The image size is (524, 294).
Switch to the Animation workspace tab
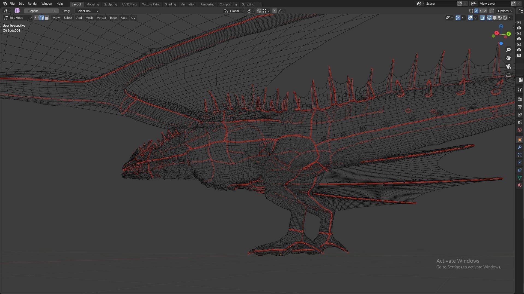tap(188, 4)
